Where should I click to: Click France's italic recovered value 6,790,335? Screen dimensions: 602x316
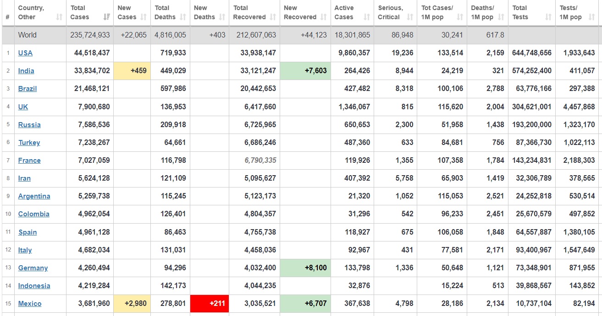pyautogui.click(x=260, y=160)
